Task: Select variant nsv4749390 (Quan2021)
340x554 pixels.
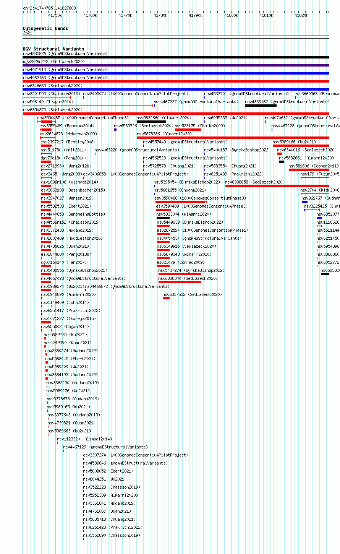Action: coord(68,343)
